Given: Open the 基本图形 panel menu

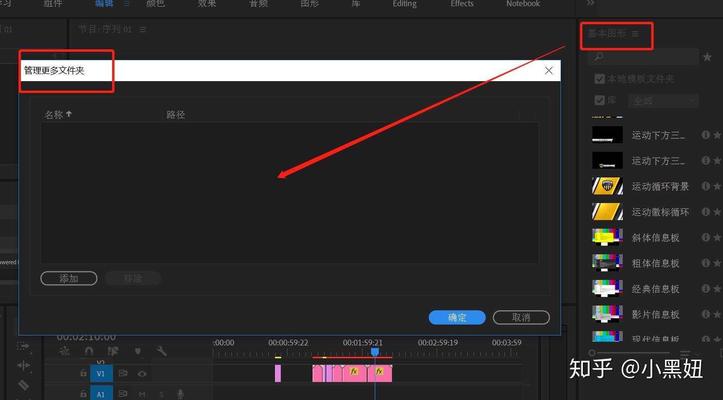Looking at the screenshot, I should pyautogui.click(x=635, y=34).
